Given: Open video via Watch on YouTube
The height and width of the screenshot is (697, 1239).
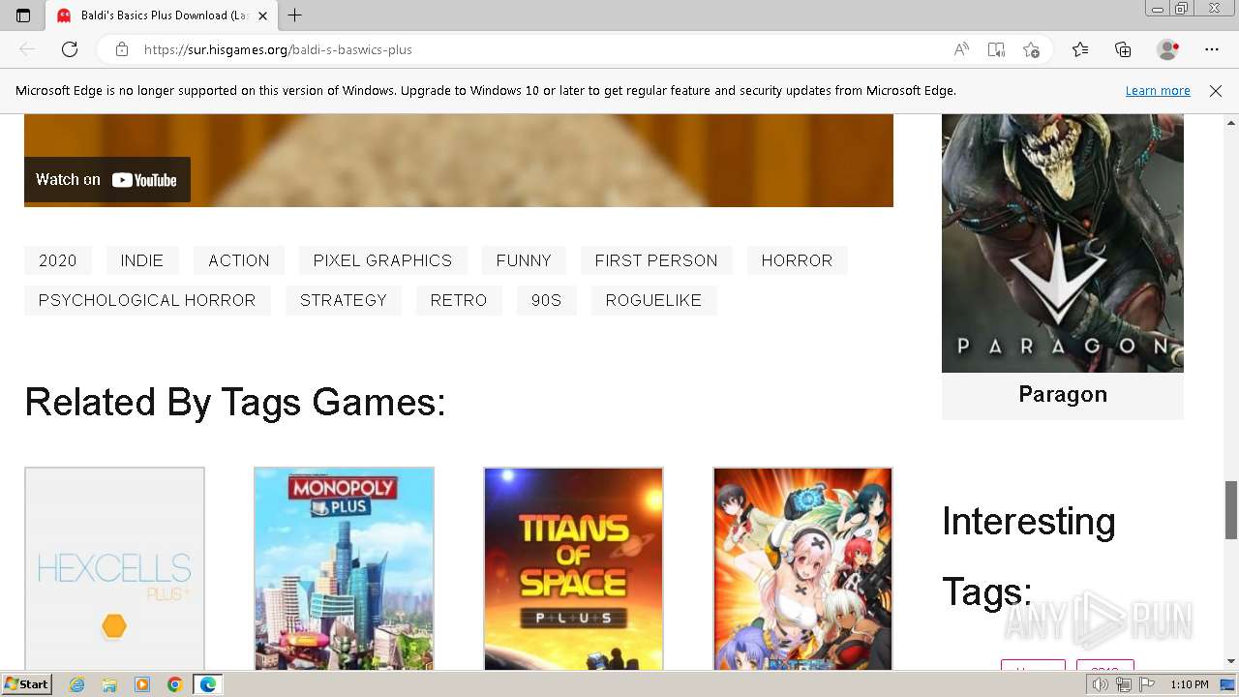Looking at the screenshot, I should click(106, 180).
